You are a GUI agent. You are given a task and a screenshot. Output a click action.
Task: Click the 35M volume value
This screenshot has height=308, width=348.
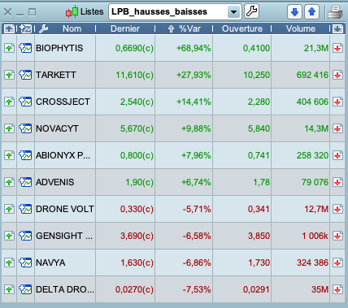[x=320, y=289]
